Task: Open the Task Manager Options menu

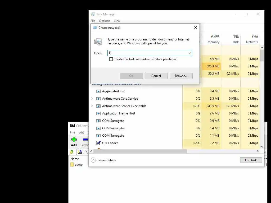Action: pos(105,21)
